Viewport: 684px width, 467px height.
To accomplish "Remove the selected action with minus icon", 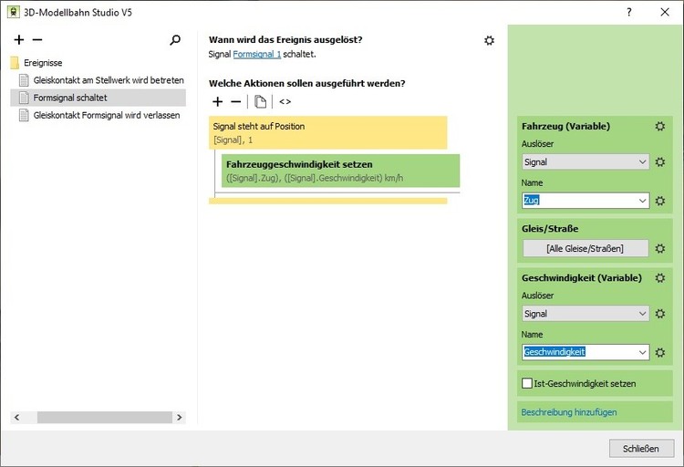I will tap(236, 102).
